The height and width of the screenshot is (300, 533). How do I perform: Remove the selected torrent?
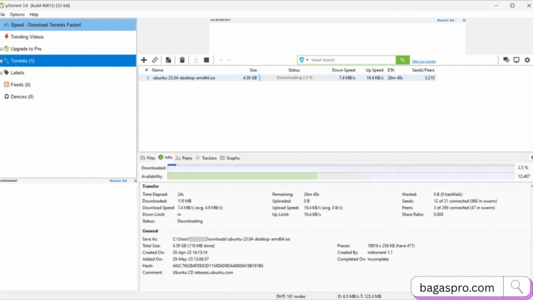coord(182,60)
